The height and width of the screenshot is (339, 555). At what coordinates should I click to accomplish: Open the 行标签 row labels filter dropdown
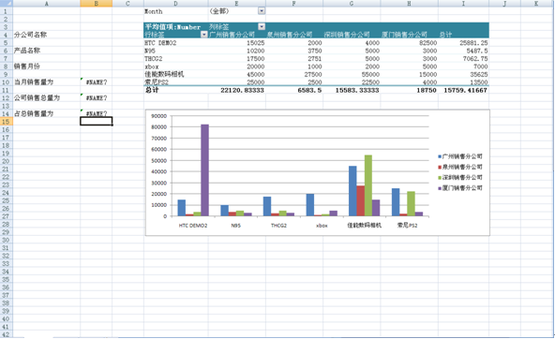tap(203, 35)
